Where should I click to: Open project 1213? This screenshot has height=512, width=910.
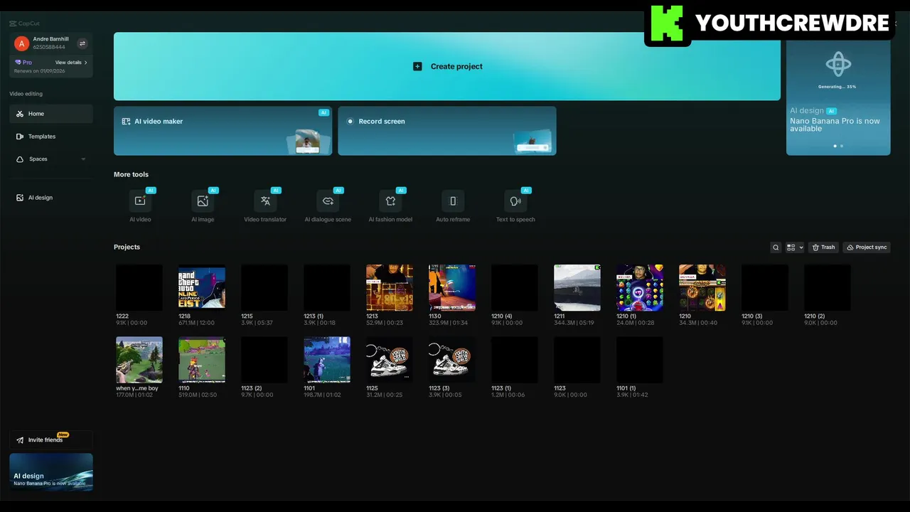[x=389, y=287]
